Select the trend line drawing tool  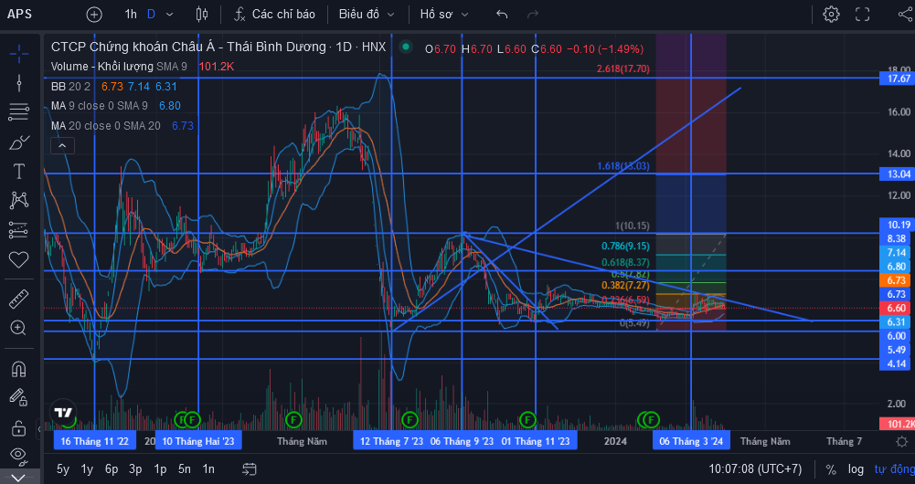[x=18, y=83]
